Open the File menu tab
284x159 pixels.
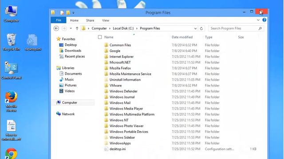click(x=59, y=20)
